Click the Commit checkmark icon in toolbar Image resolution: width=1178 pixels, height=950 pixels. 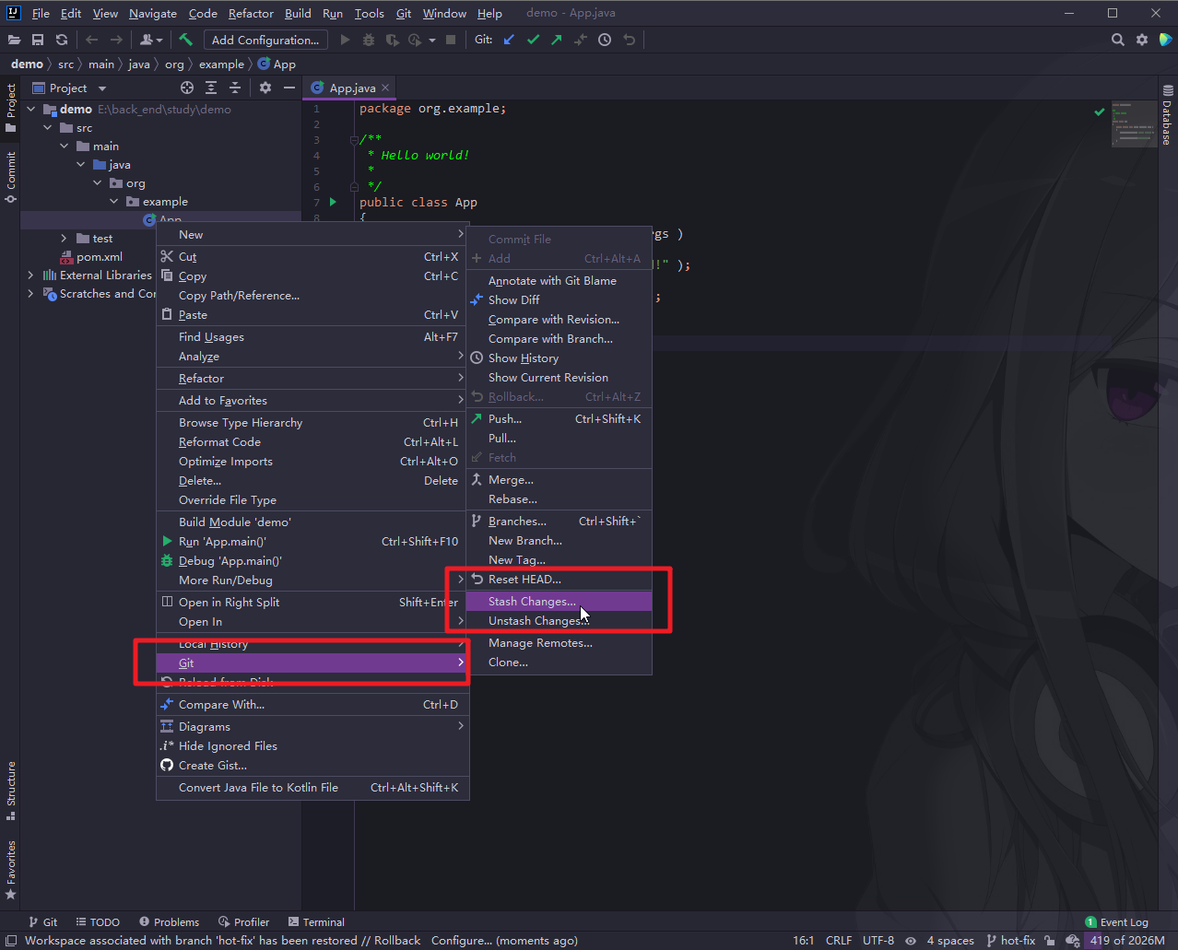[x=531, y=40]
